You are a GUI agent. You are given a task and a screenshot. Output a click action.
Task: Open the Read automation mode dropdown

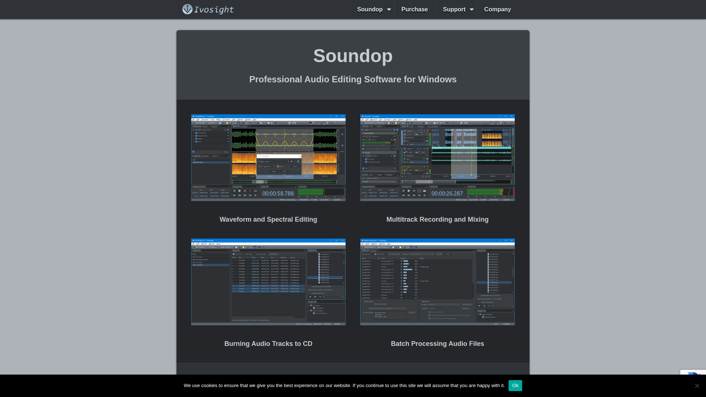click(x=419, y=144)
